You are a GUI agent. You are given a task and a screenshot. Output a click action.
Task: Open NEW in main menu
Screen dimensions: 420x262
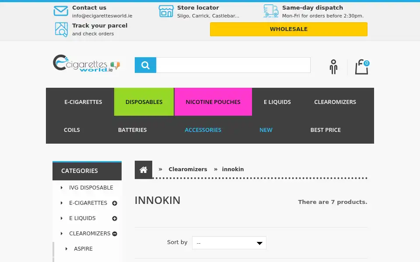coord(266,130)
